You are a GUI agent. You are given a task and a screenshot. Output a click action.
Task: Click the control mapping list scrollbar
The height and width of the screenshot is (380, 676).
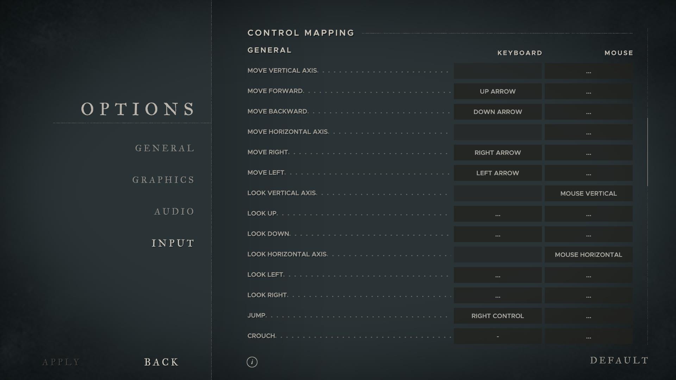647,152
